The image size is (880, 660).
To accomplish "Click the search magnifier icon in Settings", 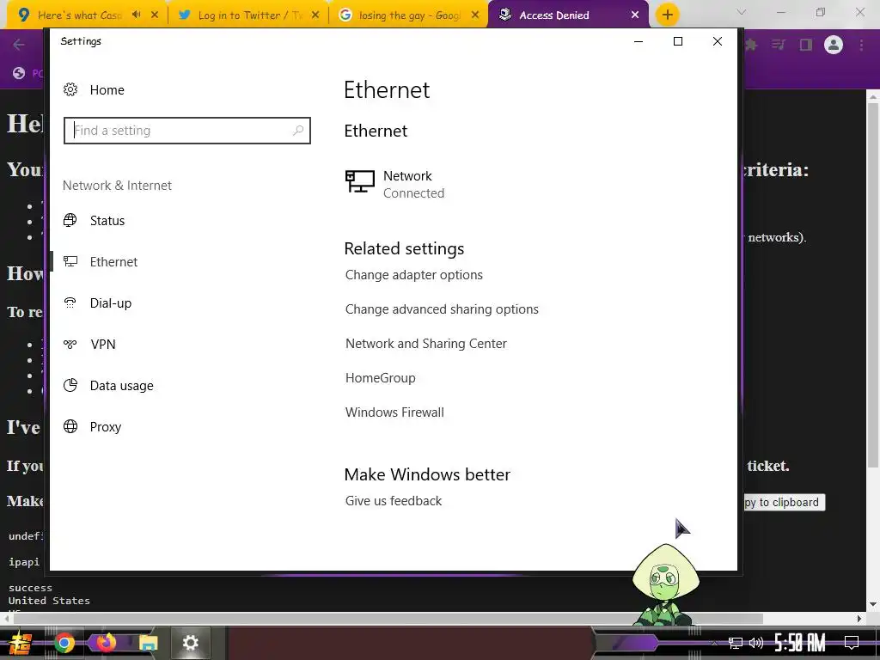I will pos(298,131).
